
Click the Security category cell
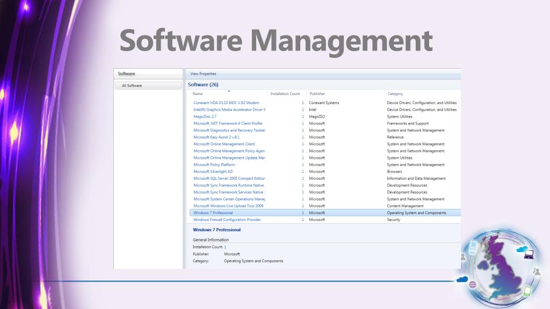point(394,219)
